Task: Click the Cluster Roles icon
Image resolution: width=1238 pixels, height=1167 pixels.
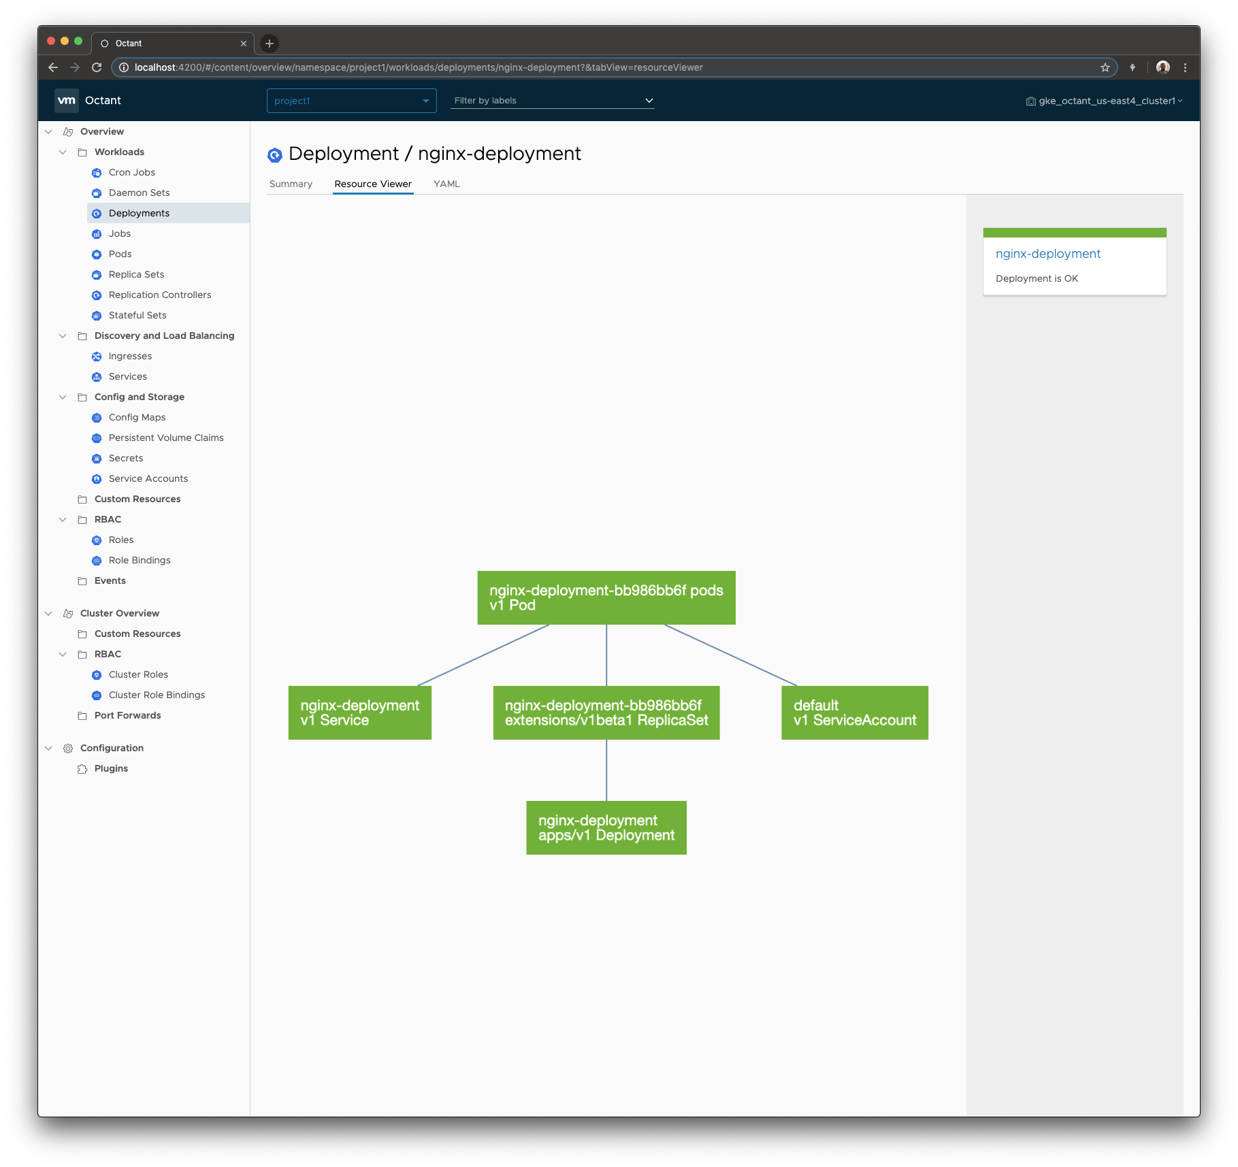Action: coord(97,675)
